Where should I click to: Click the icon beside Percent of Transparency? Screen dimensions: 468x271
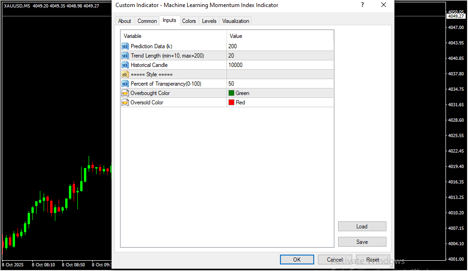coord(125,84)
